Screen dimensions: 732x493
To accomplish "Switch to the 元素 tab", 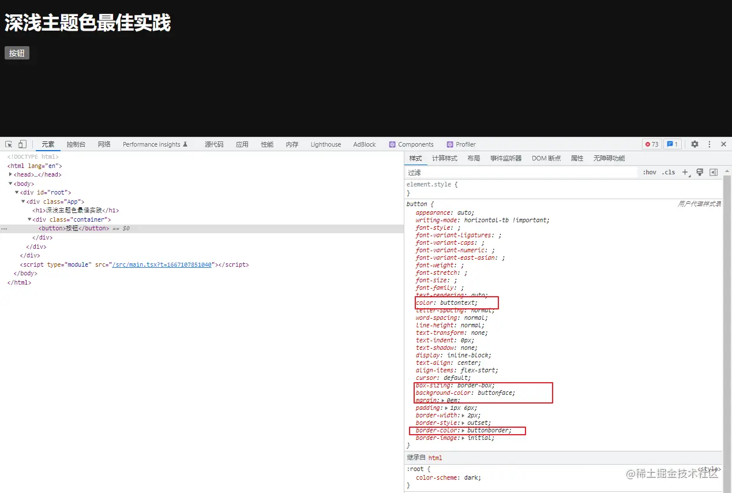I will (48, 144).
